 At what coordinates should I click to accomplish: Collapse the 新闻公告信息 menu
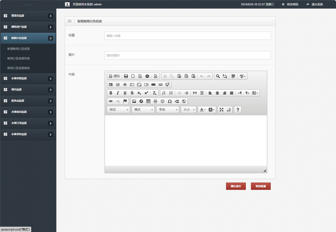(28, 38)
